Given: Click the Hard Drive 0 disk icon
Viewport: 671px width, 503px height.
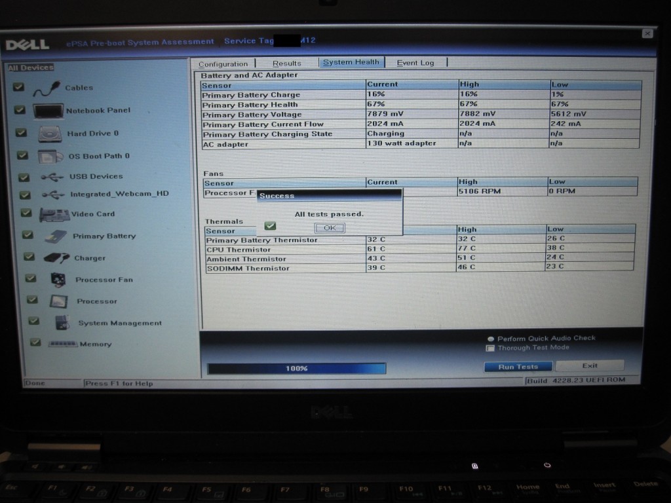Looking at the screenshot, I should pyautogui.click(x=50, y=134).
